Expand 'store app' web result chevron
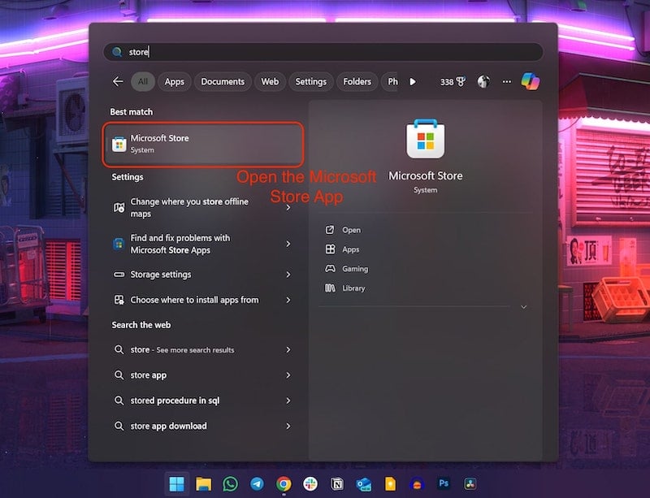 (288, 375)
